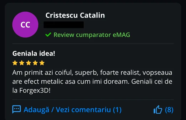
Task: Click the (8) likes count
Action: coord(169,110)
